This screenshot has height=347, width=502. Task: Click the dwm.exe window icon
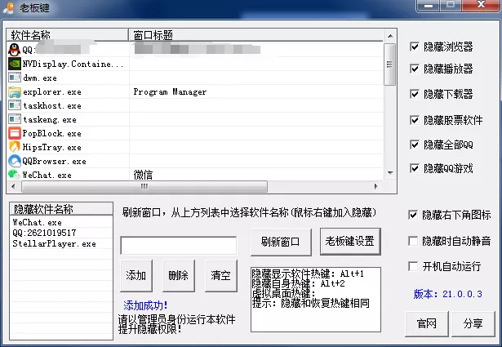(15, 78)
